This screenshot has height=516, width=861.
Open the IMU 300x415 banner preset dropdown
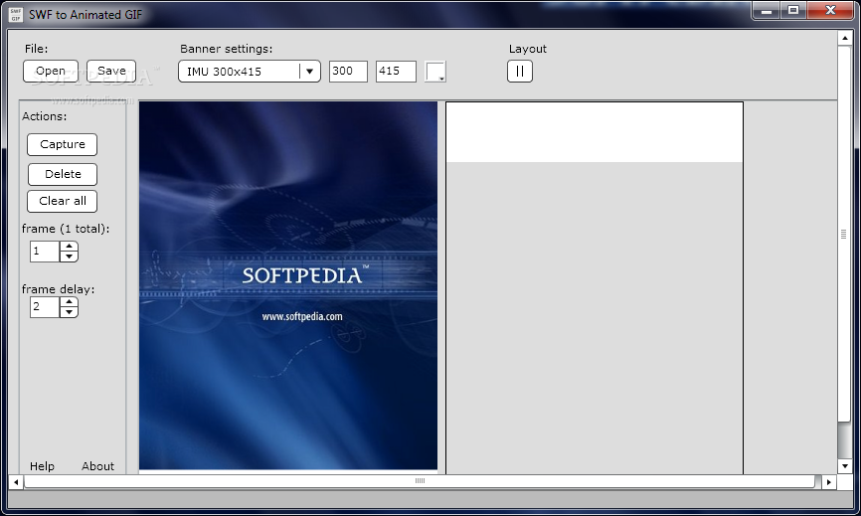coord(250,72)
